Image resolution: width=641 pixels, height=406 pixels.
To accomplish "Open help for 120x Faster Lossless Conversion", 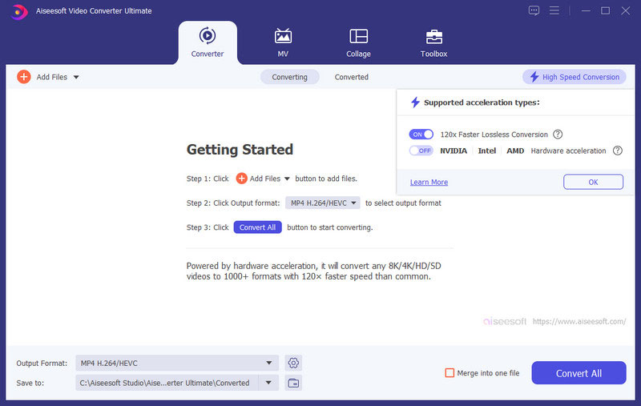I will point(558,135).
